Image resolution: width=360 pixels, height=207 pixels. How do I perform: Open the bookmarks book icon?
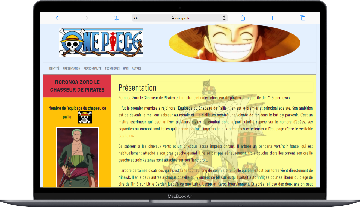pyautogui.click(x=117, y=18)
